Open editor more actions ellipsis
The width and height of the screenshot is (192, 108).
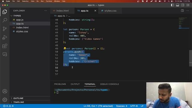[187, 11]
